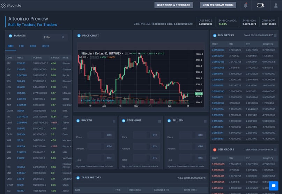Collapse the chart legend box icon
Viewport: 282px width, 194px height.
[80, 53]
